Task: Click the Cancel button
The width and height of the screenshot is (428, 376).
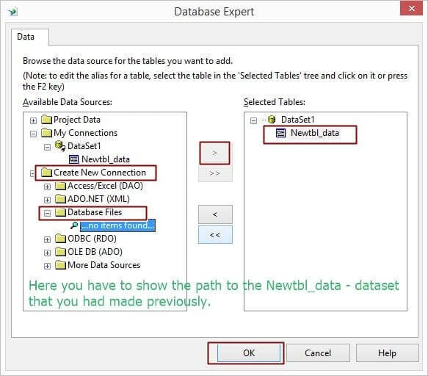Action: point(318,353)
